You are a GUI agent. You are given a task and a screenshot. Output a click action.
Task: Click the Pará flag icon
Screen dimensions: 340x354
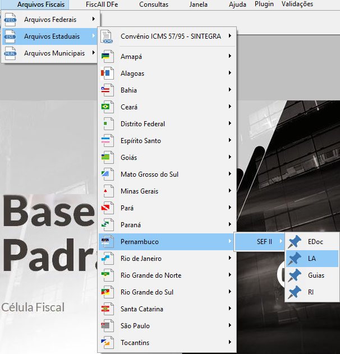coord(107,208)
